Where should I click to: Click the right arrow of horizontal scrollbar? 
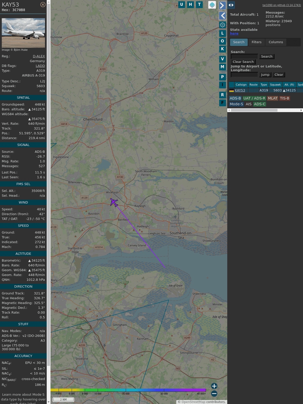tap(301, 110)
